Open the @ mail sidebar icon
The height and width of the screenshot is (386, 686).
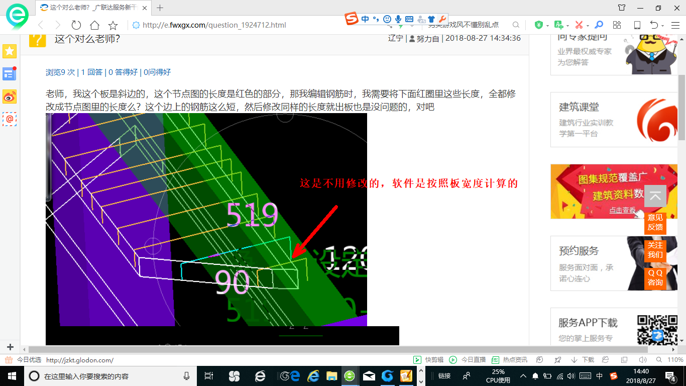point(10,119)
